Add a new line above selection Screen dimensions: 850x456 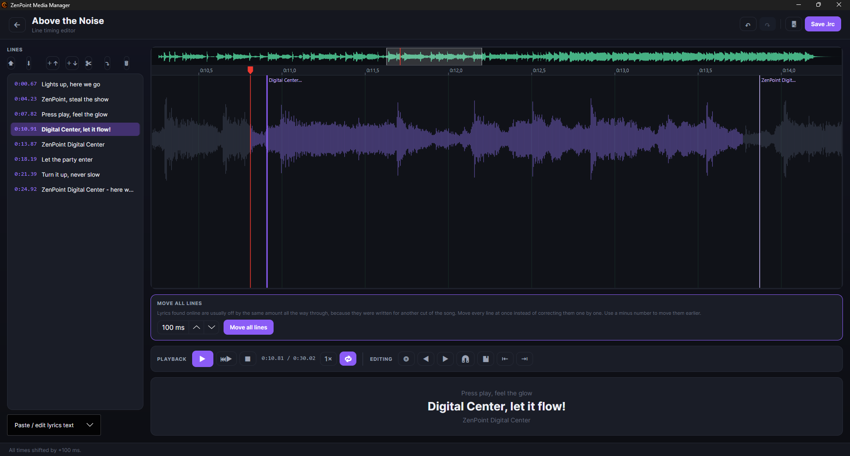pyautogui.click(x=53, y=63)
